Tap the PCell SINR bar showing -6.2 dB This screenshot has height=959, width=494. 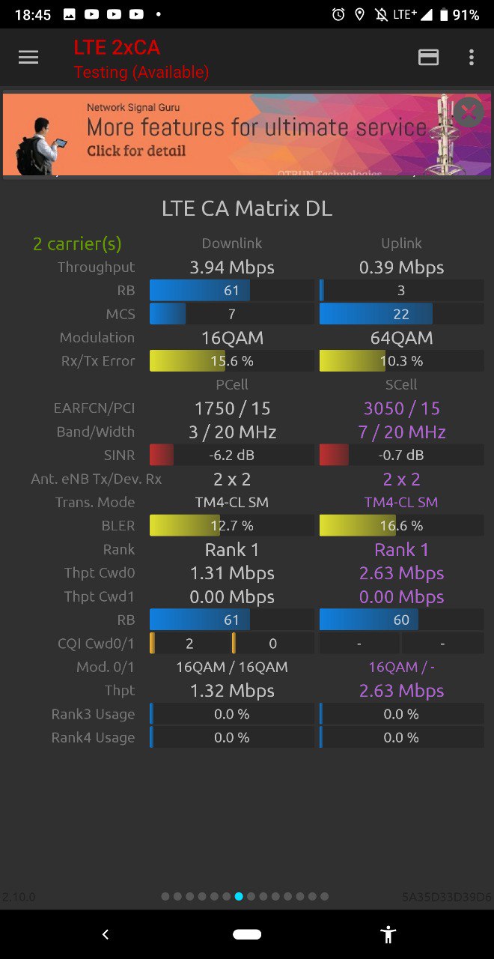point(232,455)
